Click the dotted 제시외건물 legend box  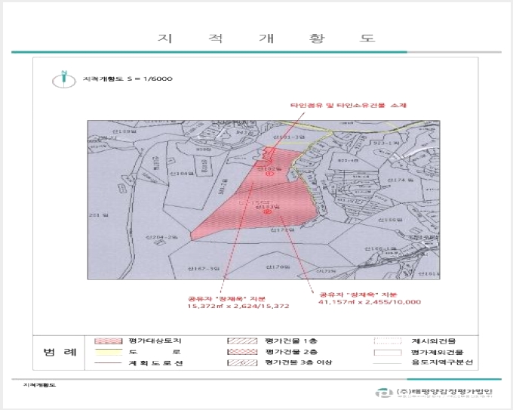(x=388, y=341)
